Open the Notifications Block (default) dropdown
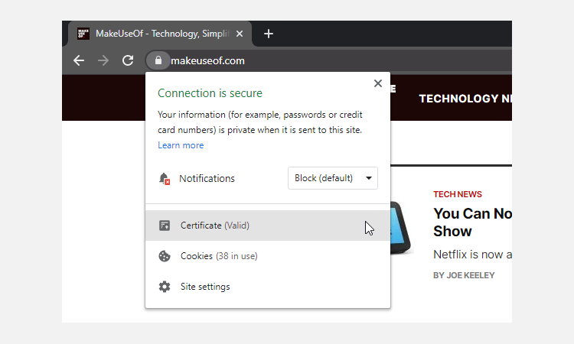 click(x=333, y=178)
